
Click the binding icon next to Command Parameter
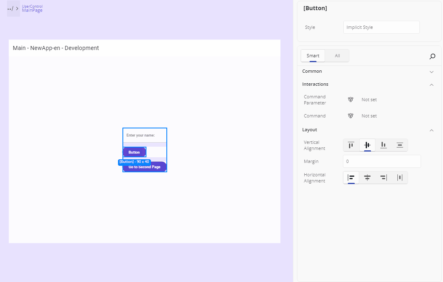pyautogui.click(x=350, y=99)
